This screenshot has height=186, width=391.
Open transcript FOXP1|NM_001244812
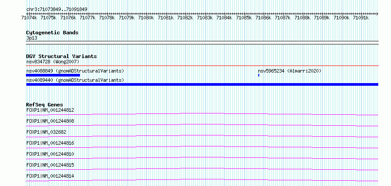pyautogui.click(x=50, y=110)
